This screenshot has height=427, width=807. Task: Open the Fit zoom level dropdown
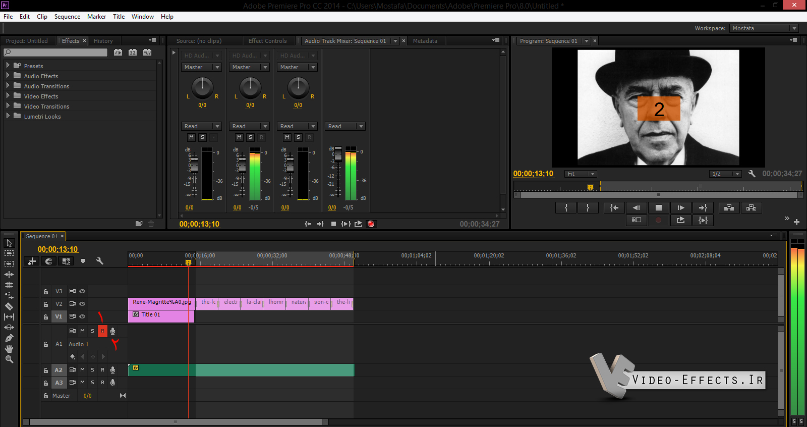coord(581,174)
